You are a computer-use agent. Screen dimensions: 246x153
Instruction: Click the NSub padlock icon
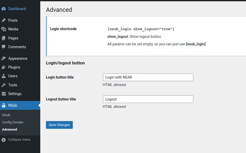point(4,105)
